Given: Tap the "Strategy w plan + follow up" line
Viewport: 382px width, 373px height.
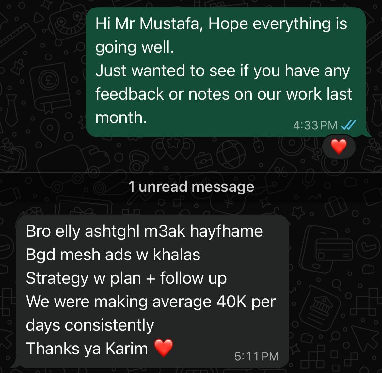Looking at the screenshot, I should tap(126, 279).
